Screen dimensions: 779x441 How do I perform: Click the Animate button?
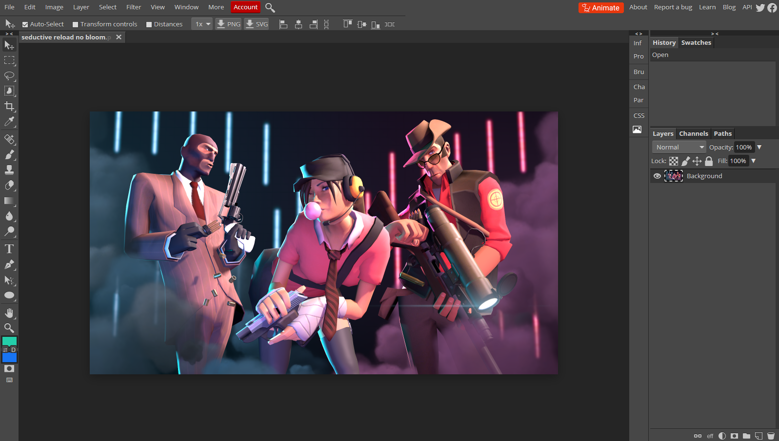(x=601, y=8)
